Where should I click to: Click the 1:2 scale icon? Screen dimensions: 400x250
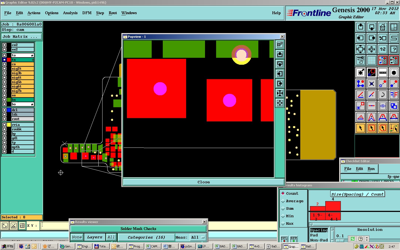pyautogui.click(x=383, y=49)
